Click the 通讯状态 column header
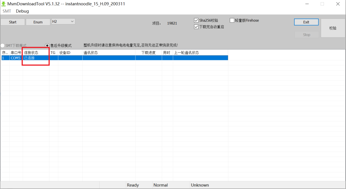Screen dimensions: 346x189 109,53
